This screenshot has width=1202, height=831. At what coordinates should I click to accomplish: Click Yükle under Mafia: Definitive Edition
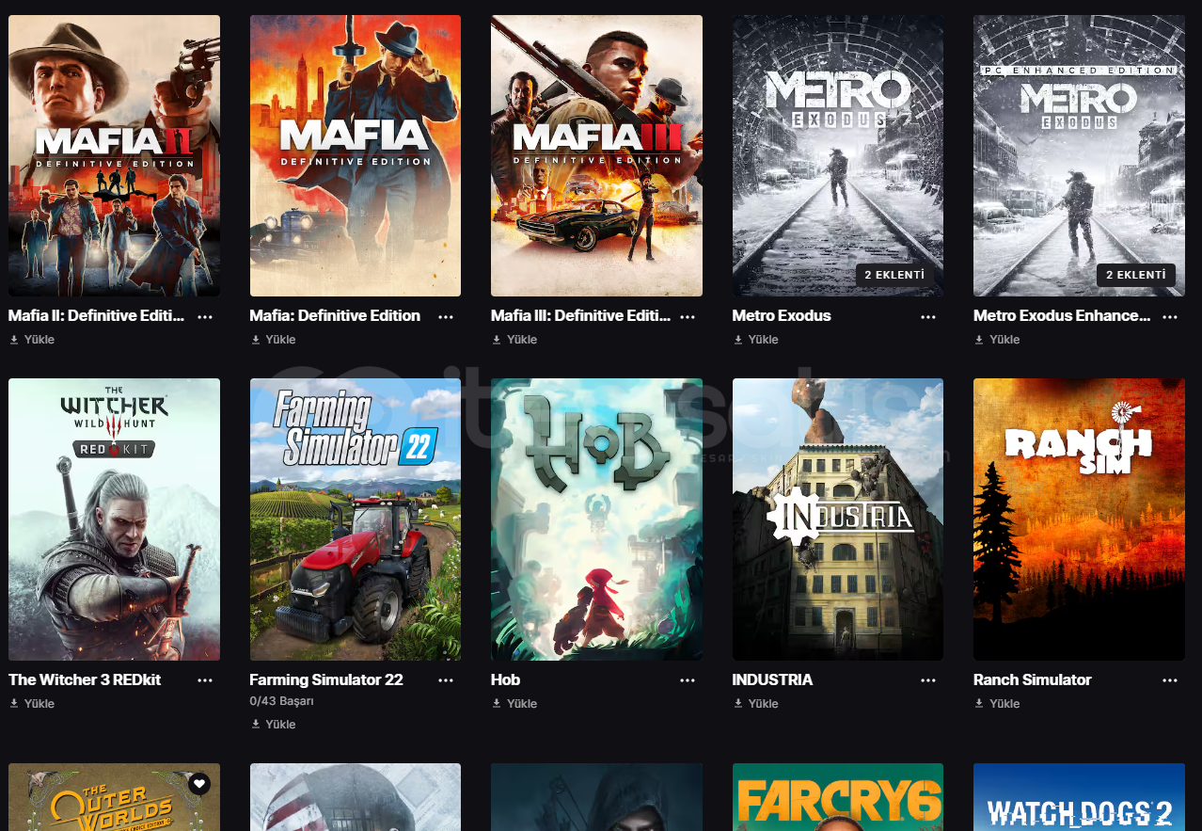[x=274, y=340]
